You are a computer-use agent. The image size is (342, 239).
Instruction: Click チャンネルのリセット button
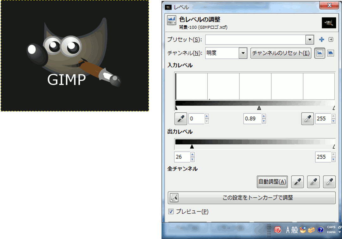281,53
